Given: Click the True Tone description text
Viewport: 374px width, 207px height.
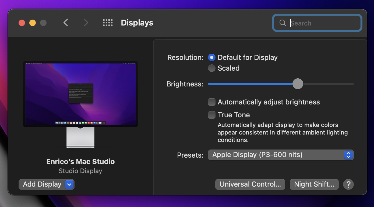Looking at the screenshot, I should (x=283, y=132).
